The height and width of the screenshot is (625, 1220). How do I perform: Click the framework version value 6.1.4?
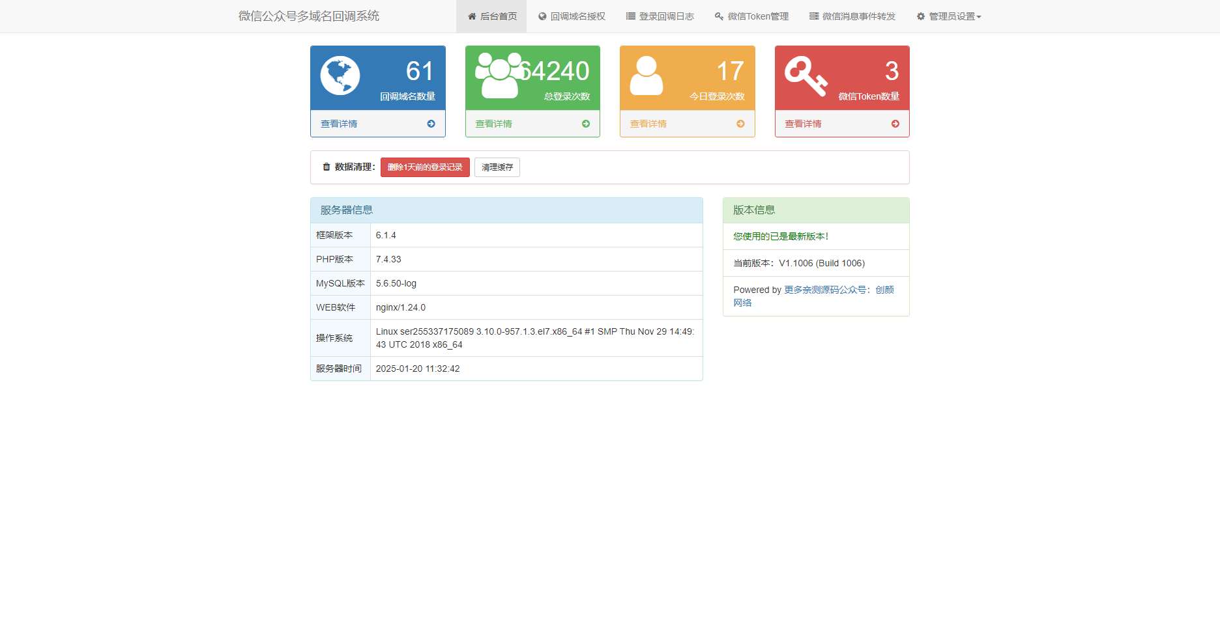coord(386,235)
